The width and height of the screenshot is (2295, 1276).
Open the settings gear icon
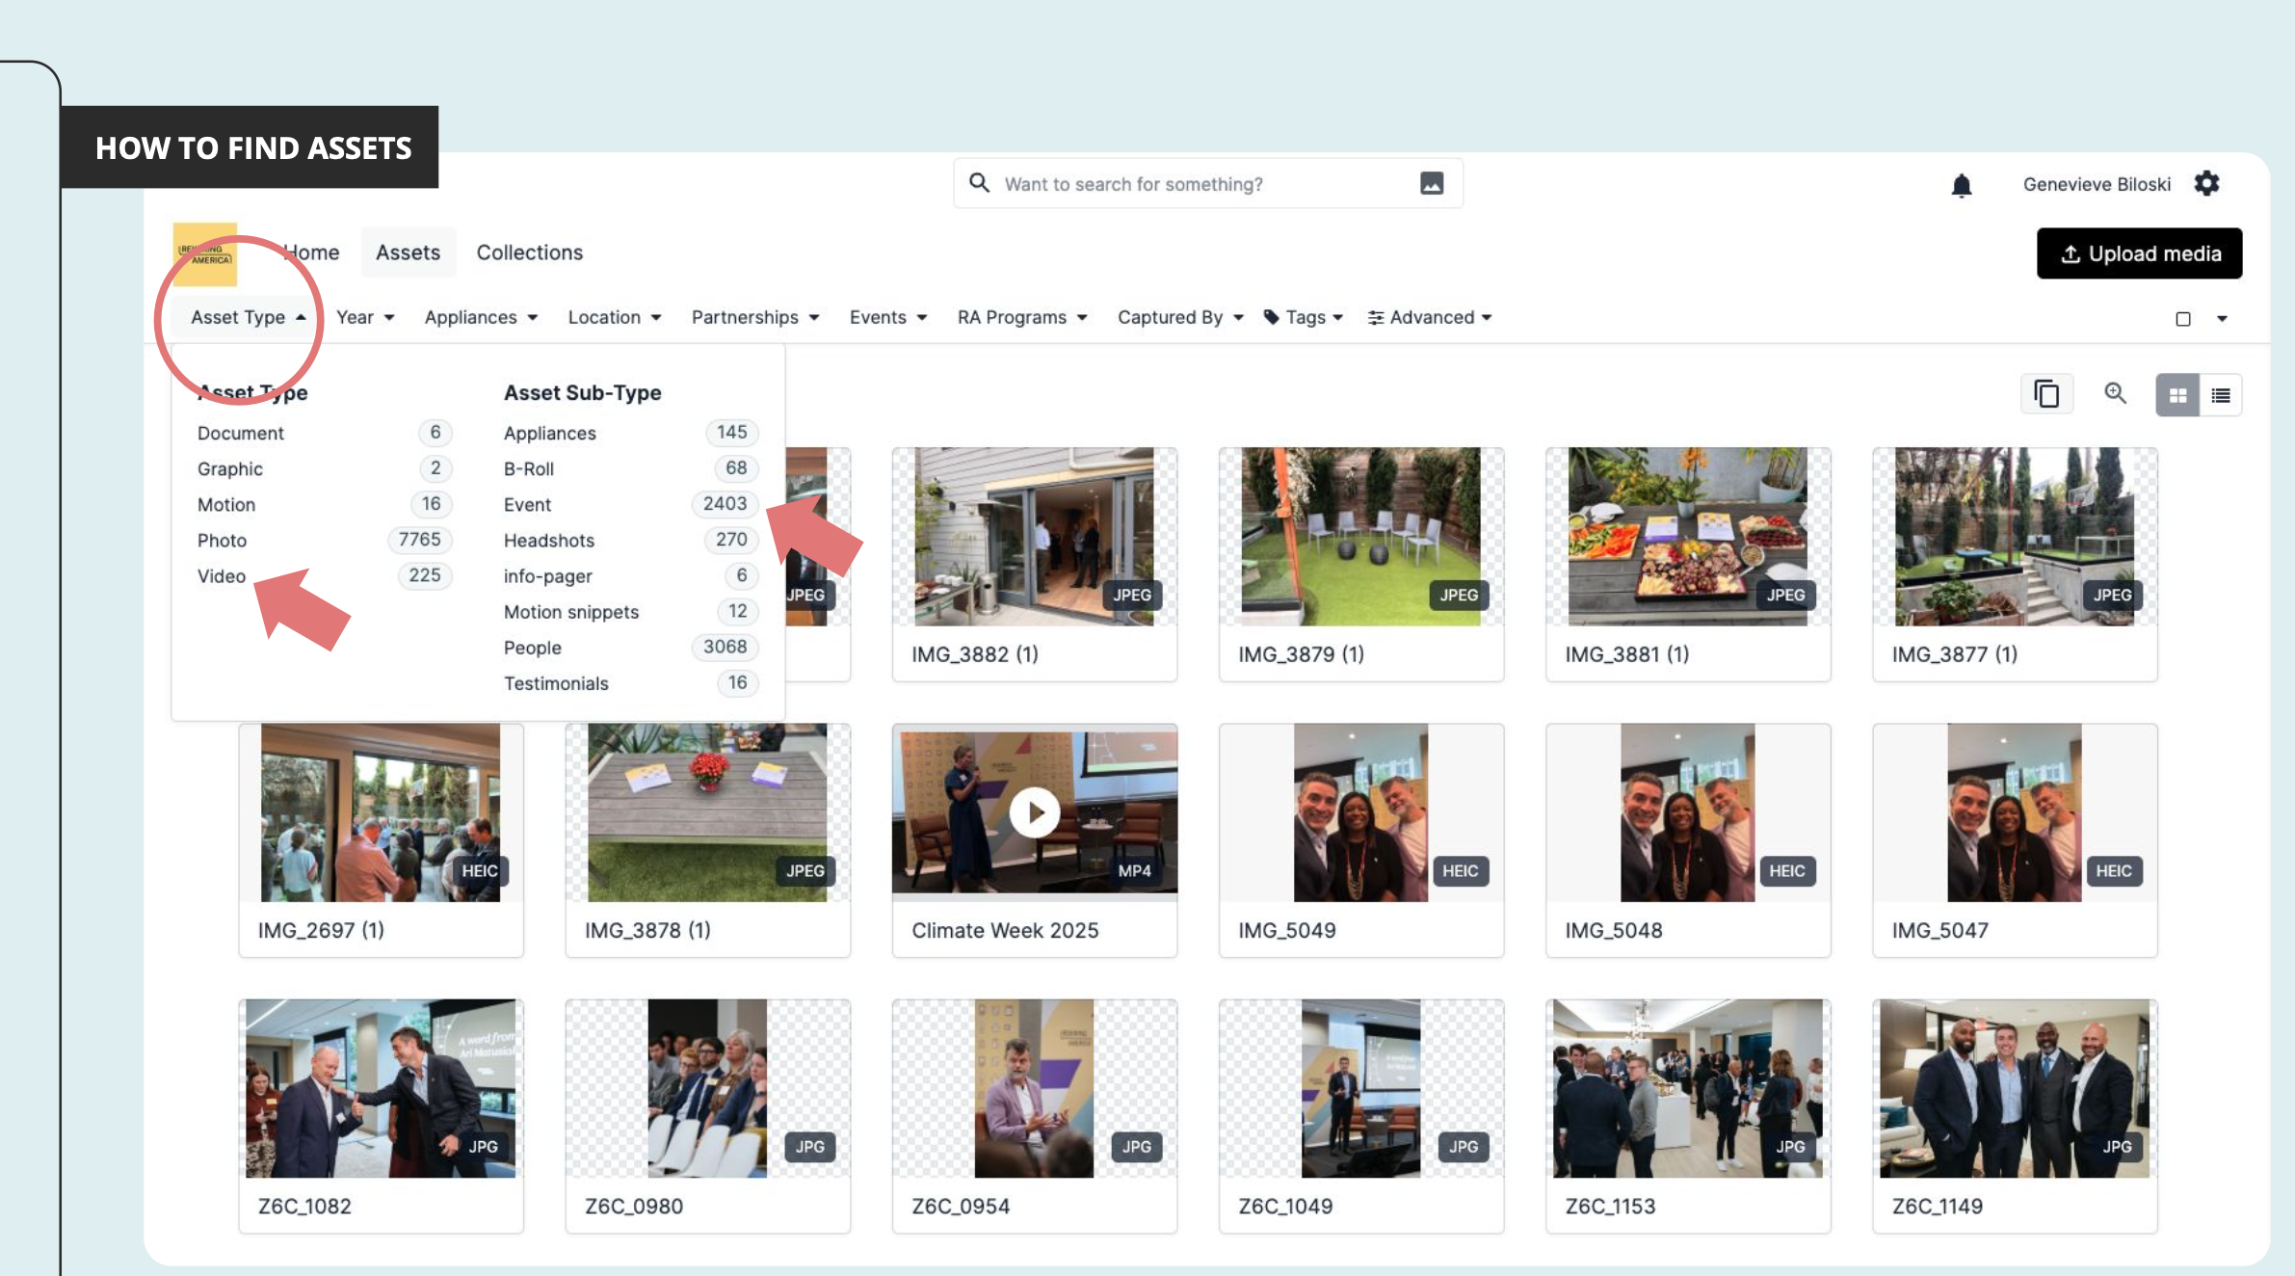[x=2206, y=183]
